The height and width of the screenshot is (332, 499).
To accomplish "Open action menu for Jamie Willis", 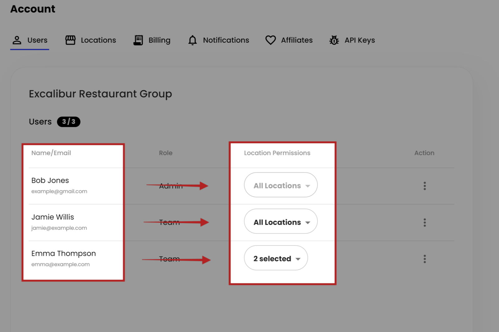I will click(x=424, y=222).
